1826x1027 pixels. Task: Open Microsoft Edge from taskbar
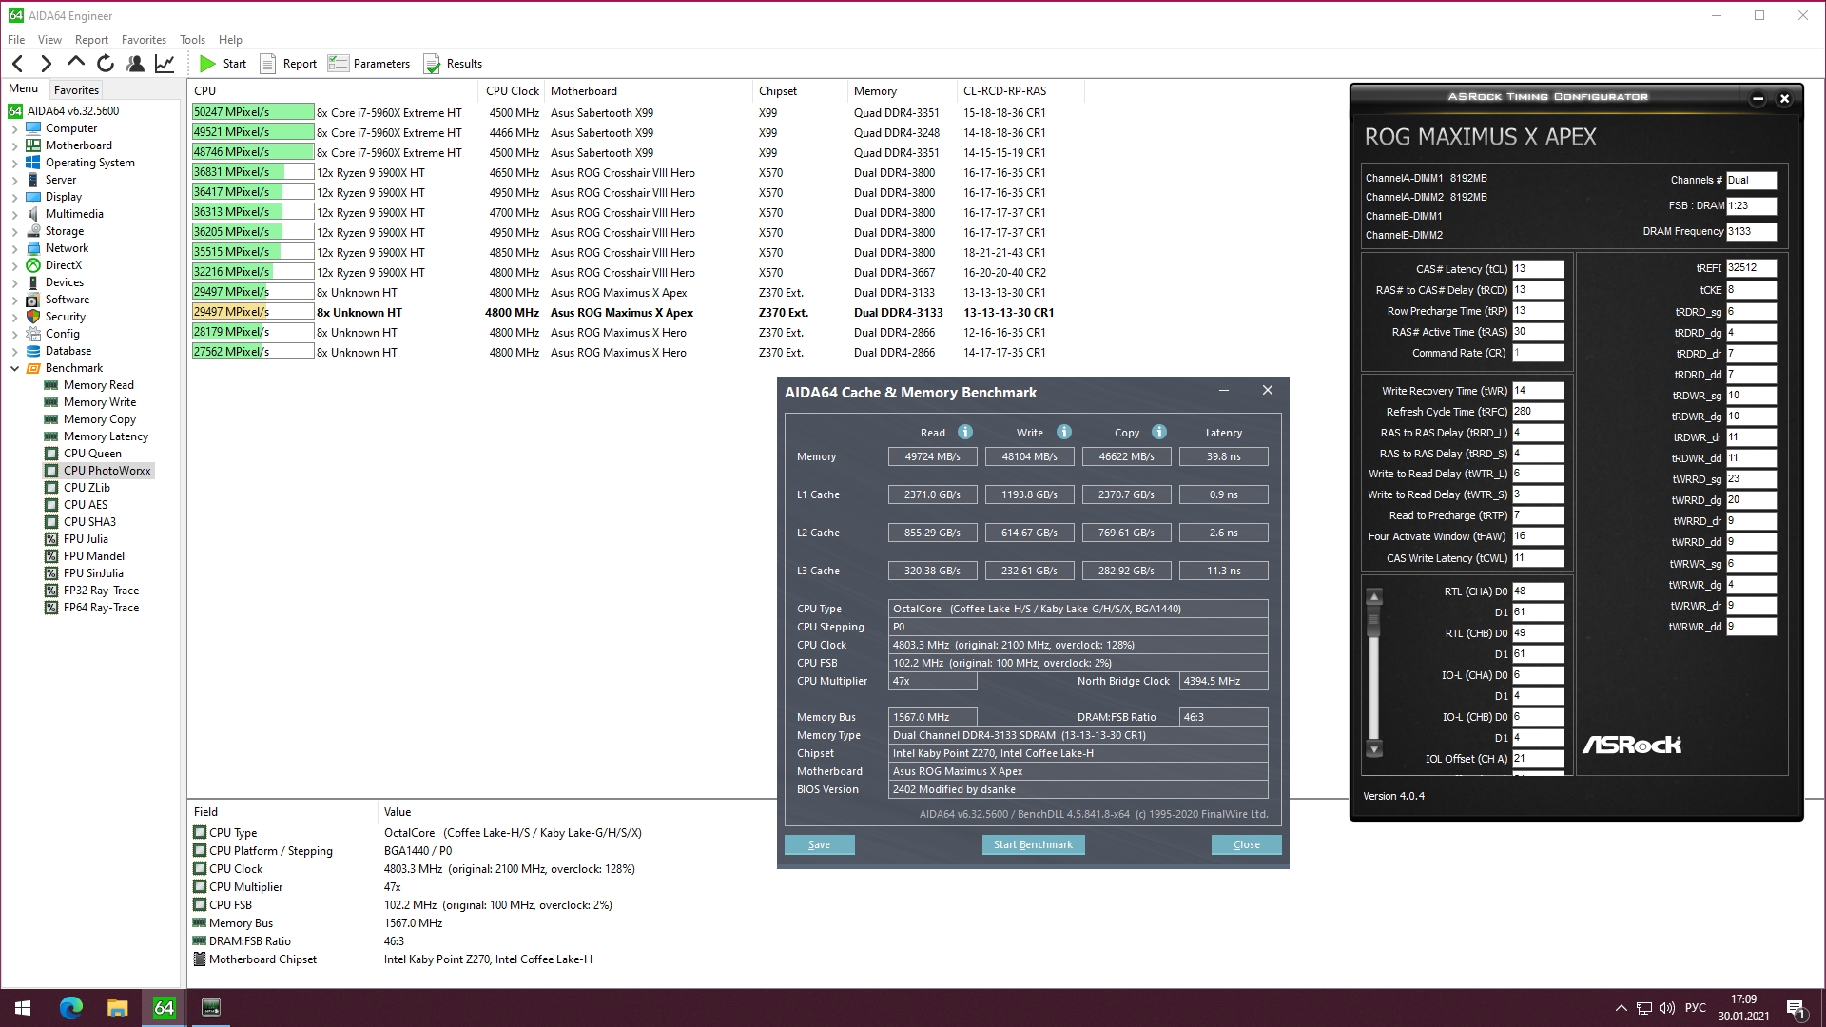[71, 1007]
